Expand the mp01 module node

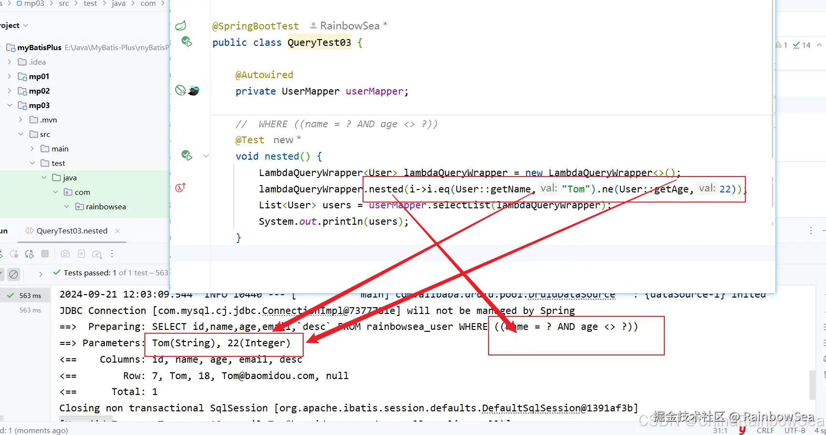(9, 76)
